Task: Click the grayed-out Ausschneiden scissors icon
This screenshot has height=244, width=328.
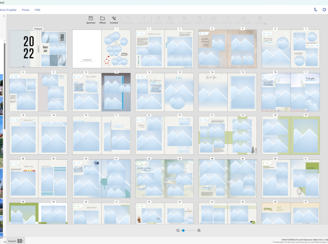Action: tap(185, 18)
